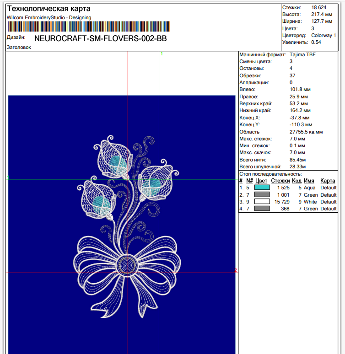Click the Стежки column header
Screen dimensions: 345x354
[280, 181]
